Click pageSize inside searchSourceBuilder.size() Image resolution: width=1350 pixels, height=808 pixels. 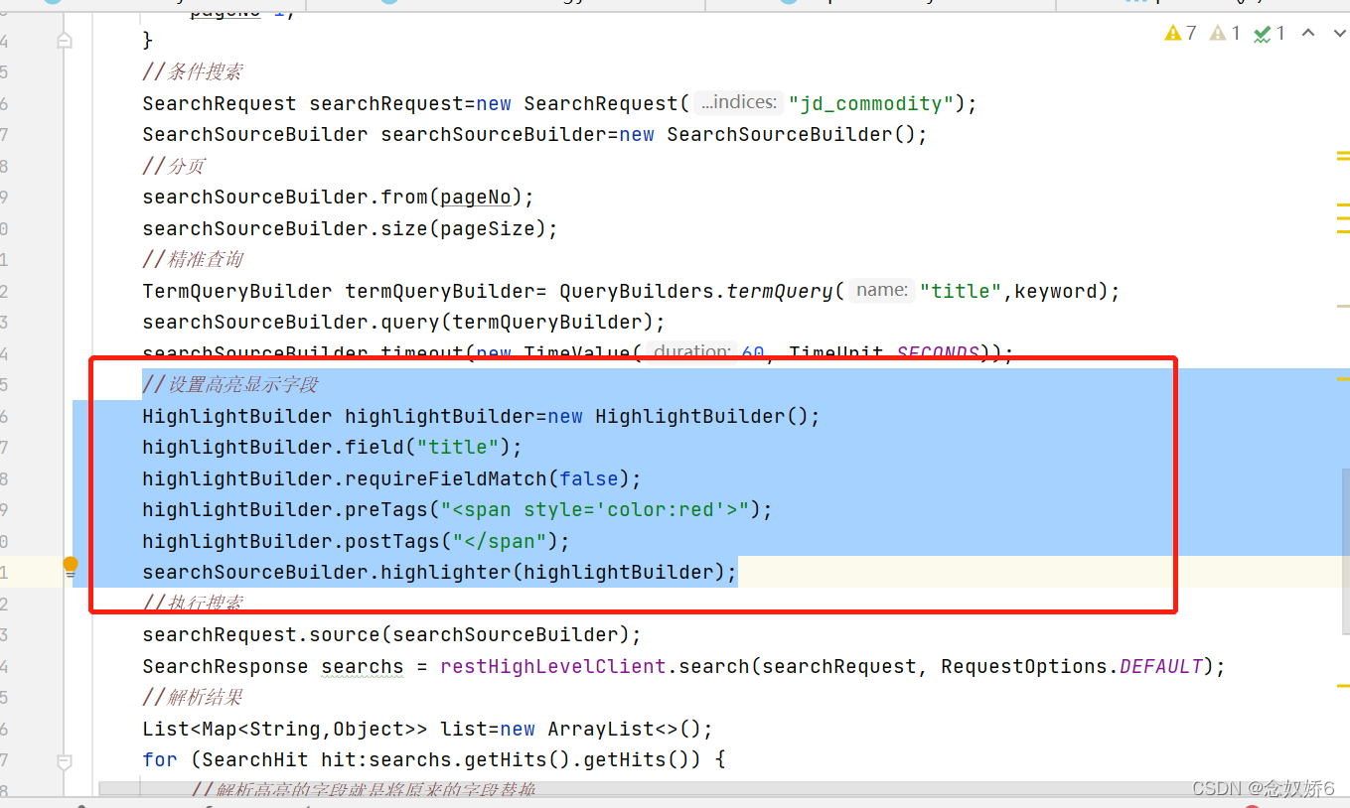click(x=488, y=228)
